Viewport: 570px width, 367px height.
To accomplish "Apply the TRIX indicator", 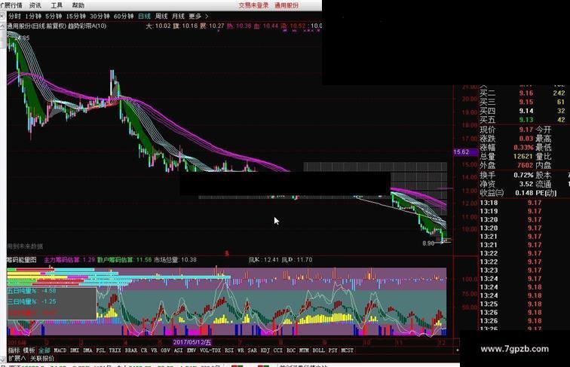I will (115, 350).
